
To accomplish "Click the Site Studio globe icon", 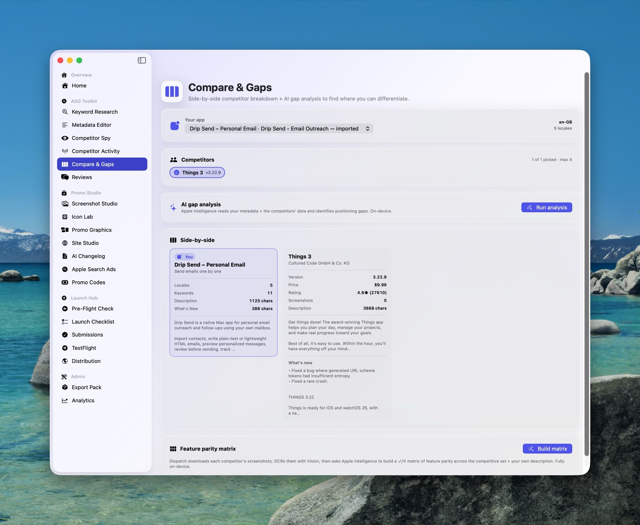I will pyautogui.click(x=65, y=243).
